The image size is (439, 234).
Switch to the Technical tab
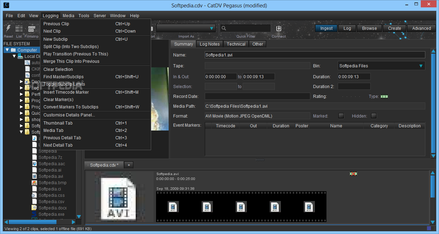pyautogui.click(x=236, y=44)
